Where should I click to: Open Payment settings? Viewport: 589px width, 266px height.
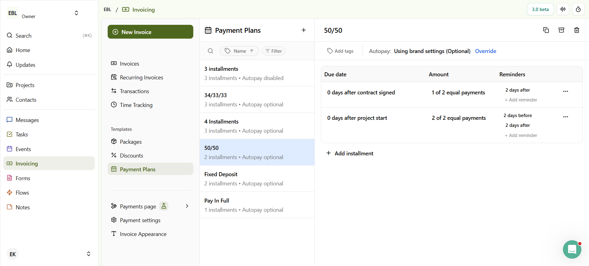tap(150, 220)
